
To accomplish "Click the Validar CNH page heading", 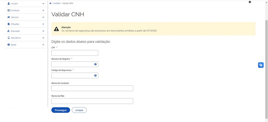I will pos(68,14).
